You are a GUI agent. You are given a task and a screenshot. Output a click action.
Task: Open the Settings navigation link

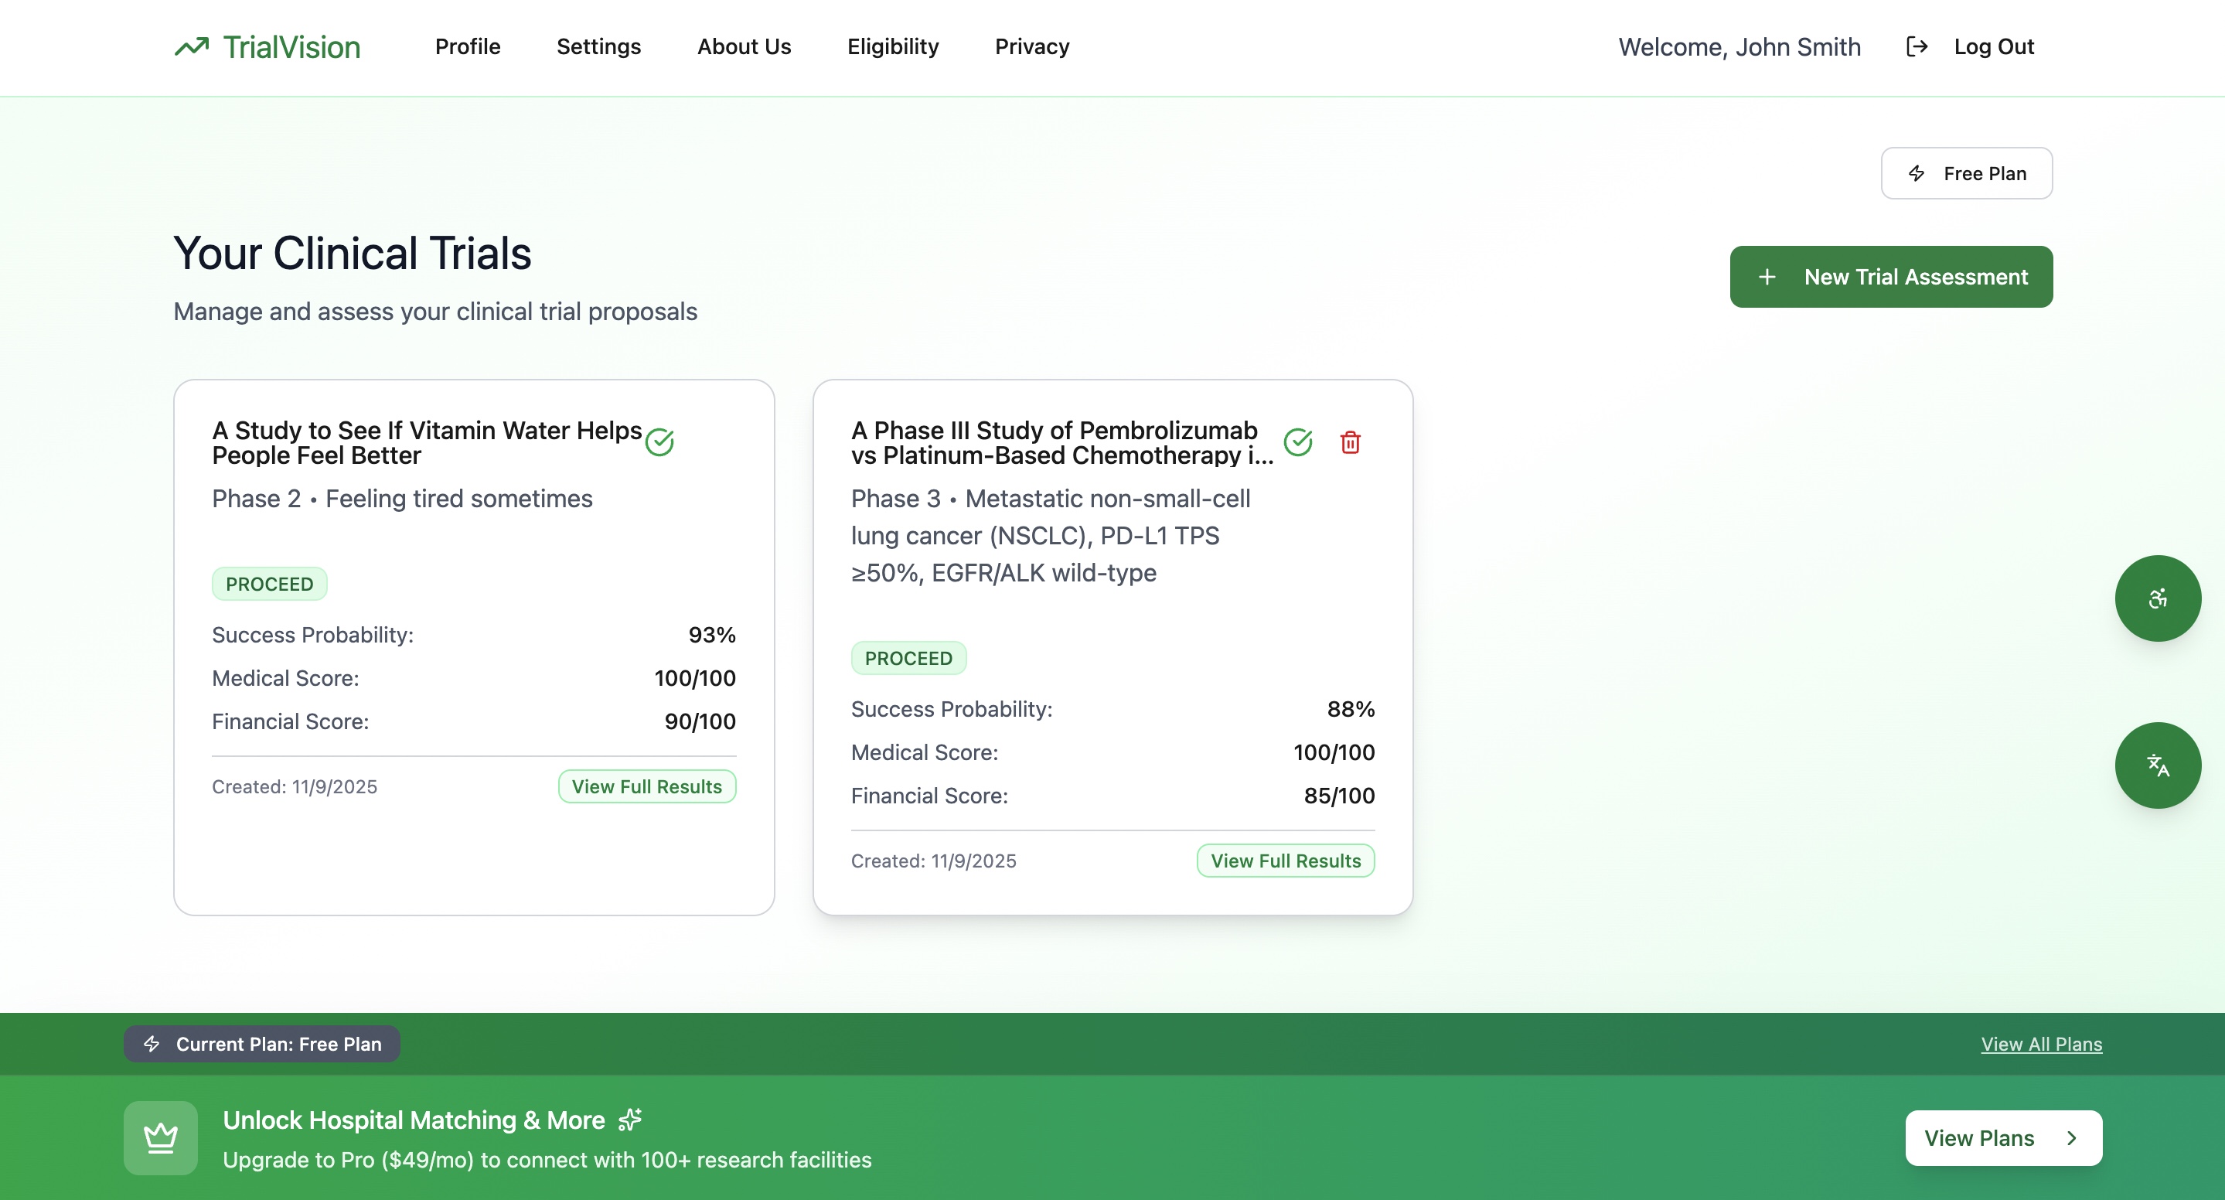coord(598,46)
